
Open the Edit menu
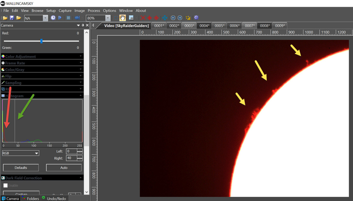(x=15, y=11)
